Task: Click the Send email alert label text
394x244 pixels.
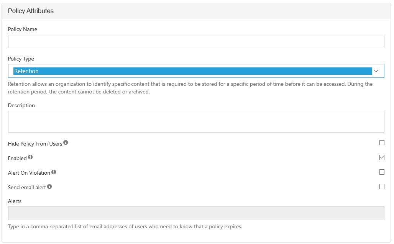Action: pyautogui.click(x=27, y=187)
